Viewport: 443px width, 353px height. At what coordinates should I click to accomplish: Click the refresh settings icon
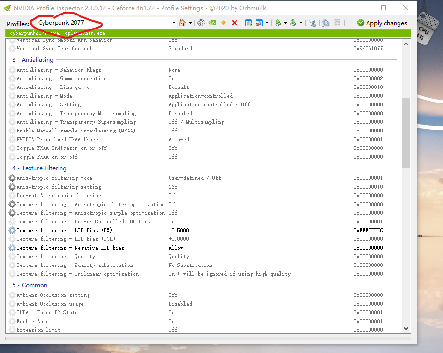pyautogui.click(x=201, y=23)
